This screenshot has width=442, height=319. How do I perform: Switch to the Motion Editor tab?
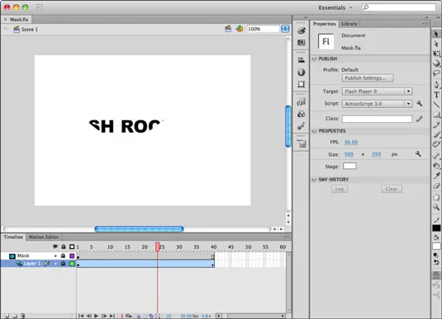click(44, 237)
